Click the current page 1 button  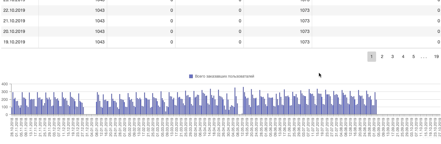(x=371, y=56)
